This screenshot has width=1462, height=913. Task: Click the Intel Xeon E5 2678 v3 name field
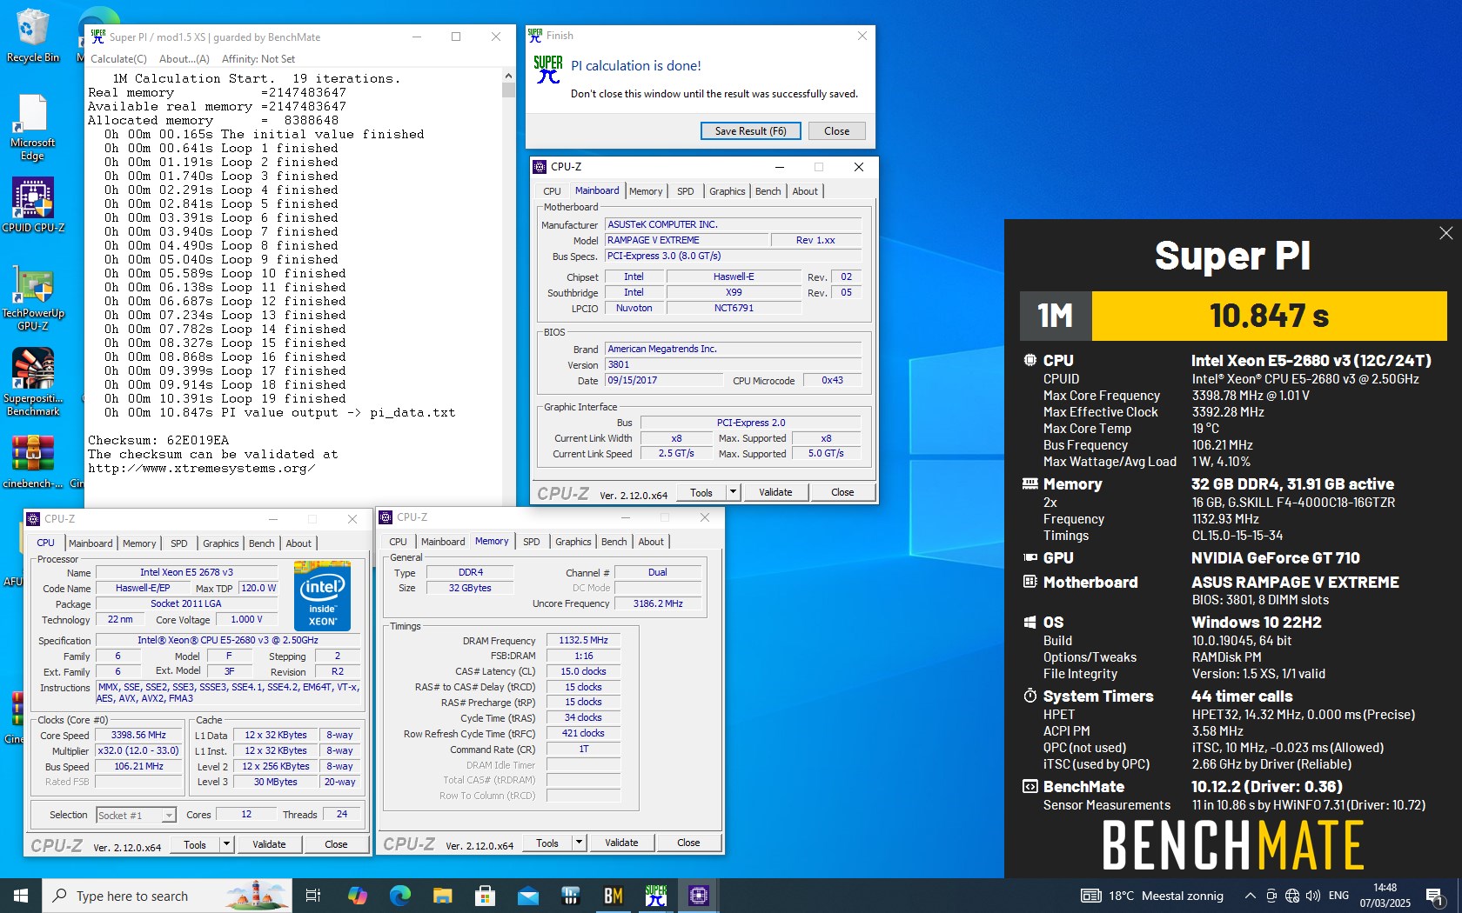pos(186,572)
